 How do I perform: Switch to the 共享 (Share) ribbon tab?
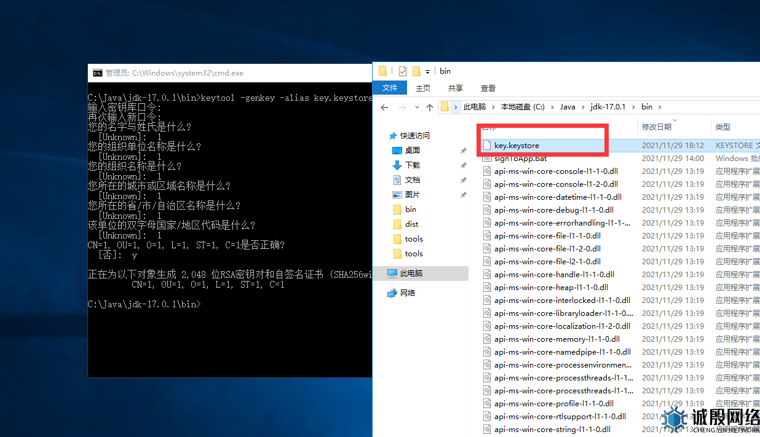(x=456, y=88)
